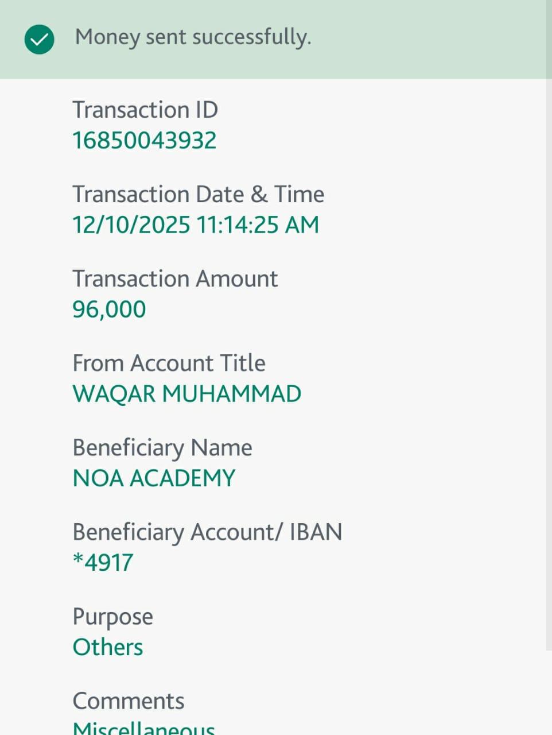Tap the "Money sent successfully." message
This screenshot has width=552, height=735.
[x=193, y=37]
